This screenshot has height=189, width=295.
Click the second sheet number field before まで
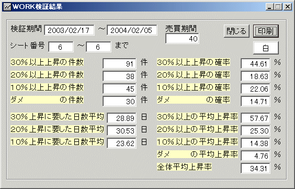(98, 47)
